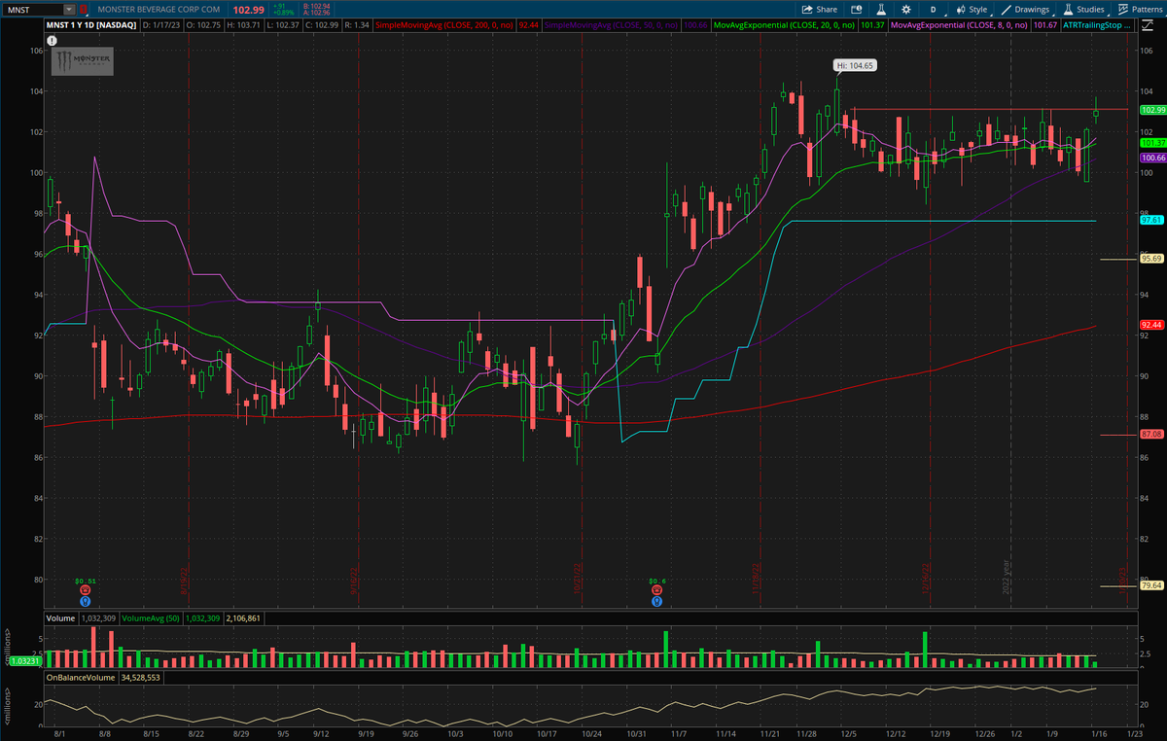Click the 8/1 date on time axis
Screen dimensions: 1167x741
point(59,732)
